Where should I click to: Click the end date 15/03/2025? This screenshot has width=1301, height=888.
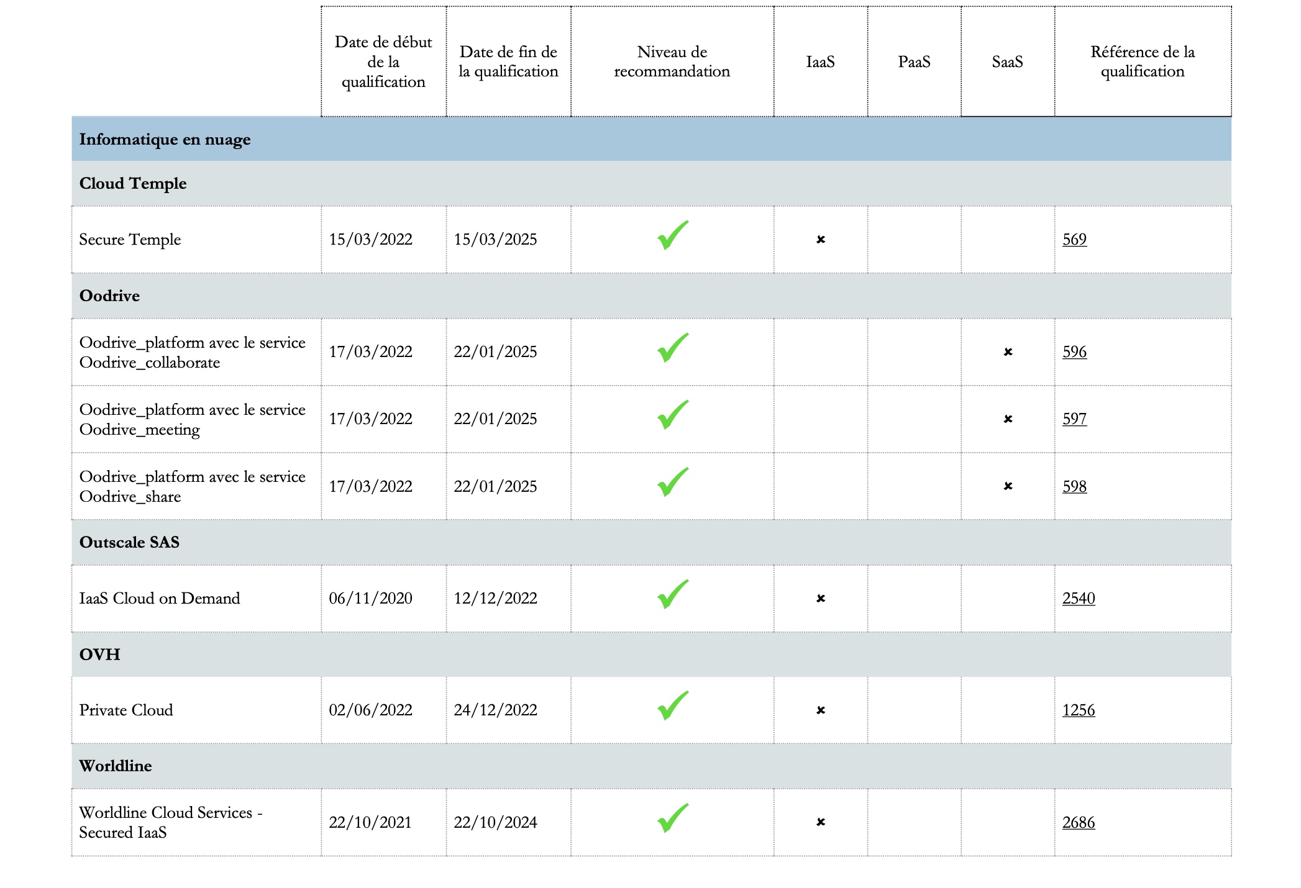click(x=496, y=240)
